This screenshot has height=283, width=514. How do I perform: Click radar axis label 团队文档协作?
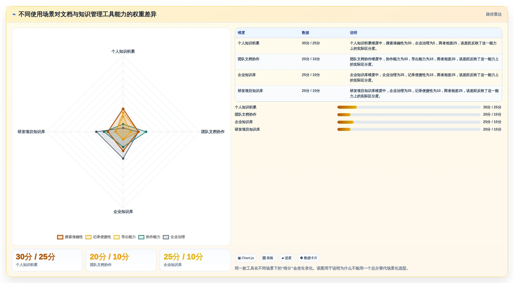point(213,132)
